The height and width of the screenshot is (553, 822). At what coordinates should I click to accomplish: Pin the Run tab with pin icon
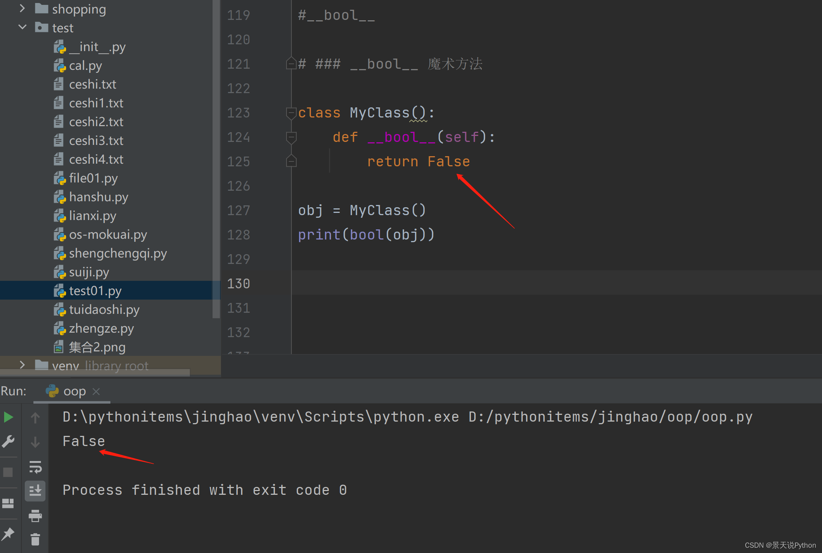pos(8,534)
